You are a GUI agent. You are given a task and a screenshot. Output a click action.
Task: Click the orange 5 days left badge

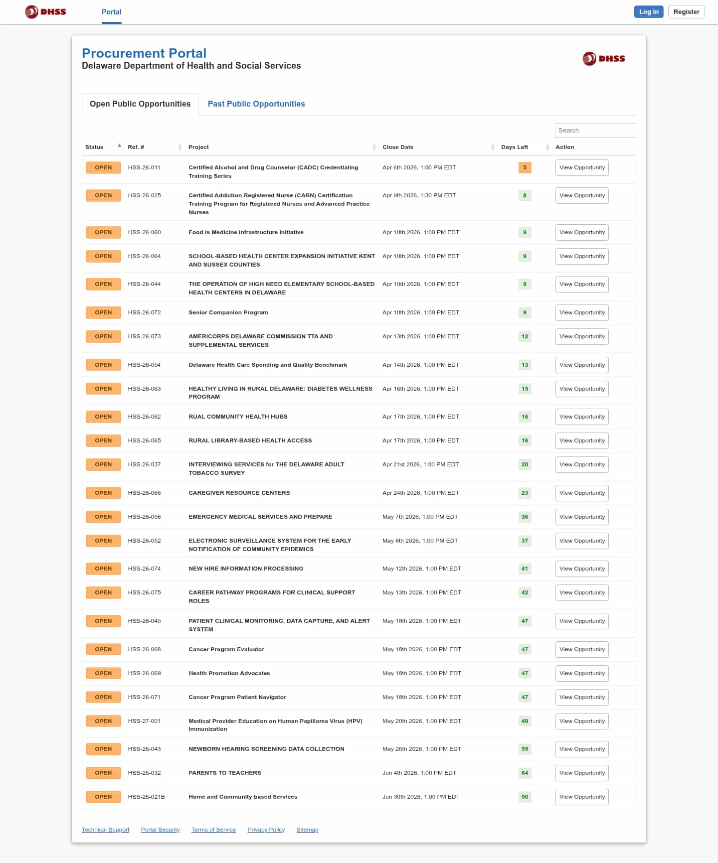[525, 167]
